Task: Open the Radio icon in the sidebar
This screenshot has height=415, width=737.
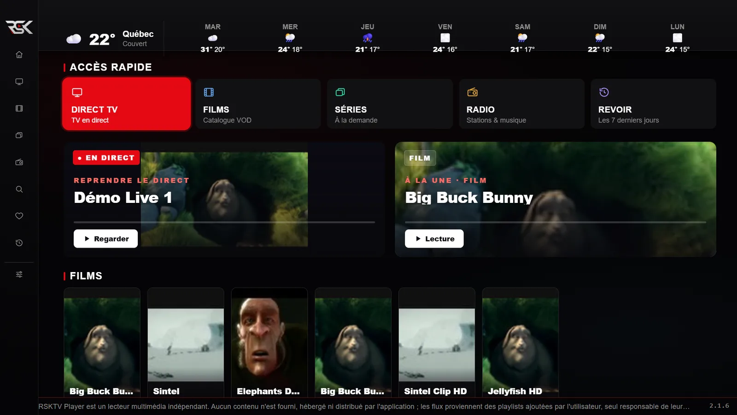Action: coord(19,162)
